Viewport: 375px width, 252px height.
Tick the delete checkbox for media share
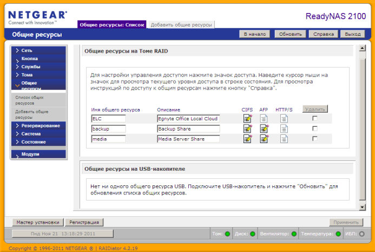[315, 139]
